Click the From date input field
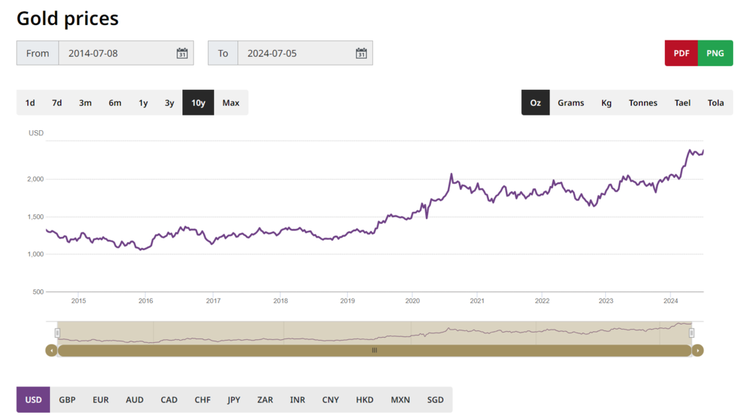 118,53
